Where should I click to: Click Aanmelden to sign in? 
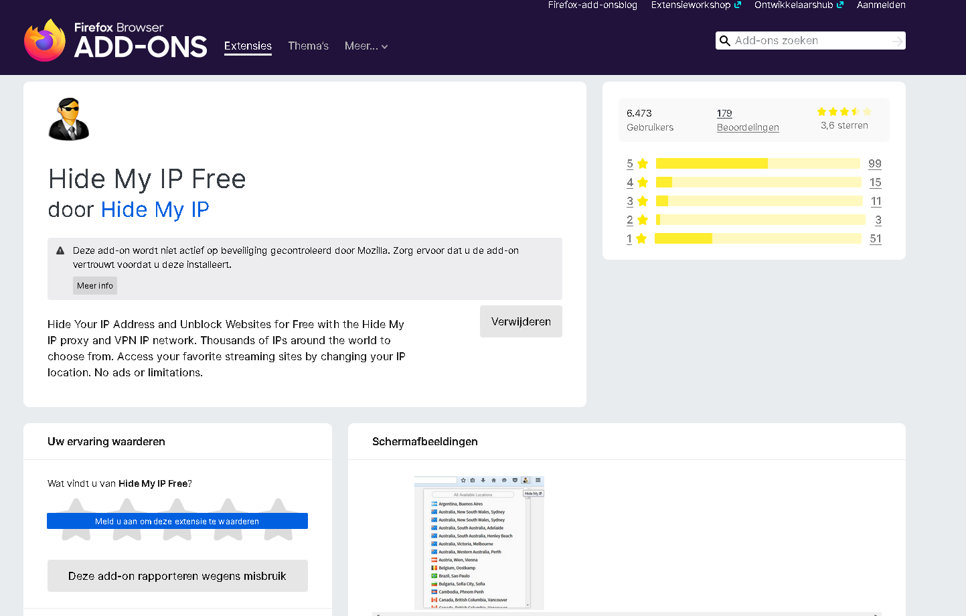pyautogui.click(x=881, y=5)
